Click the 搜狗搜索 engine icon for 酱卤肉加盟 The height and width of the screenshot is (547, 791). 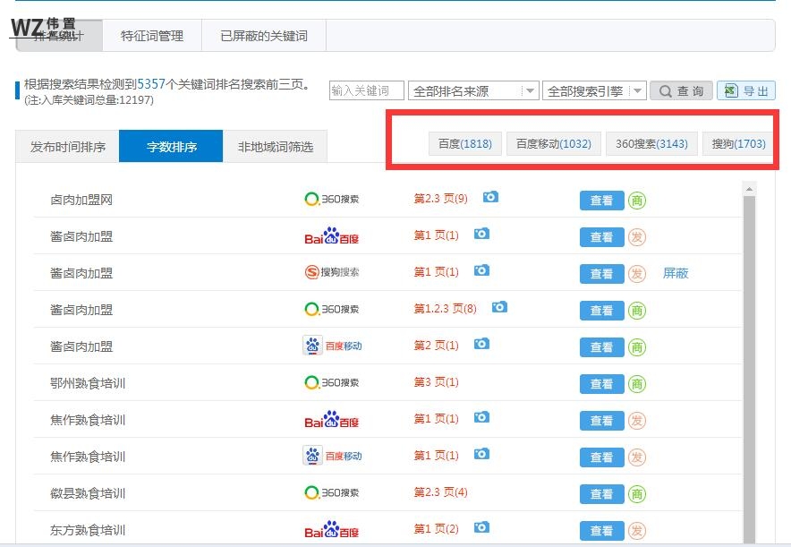pos(331,271)
